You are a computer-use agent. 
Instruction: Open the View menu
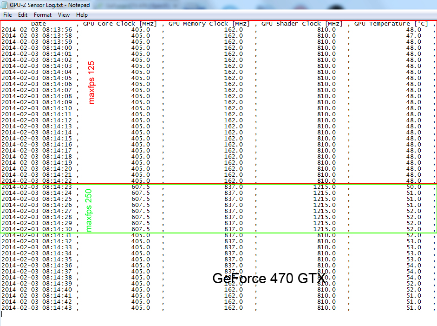point(64,15)
